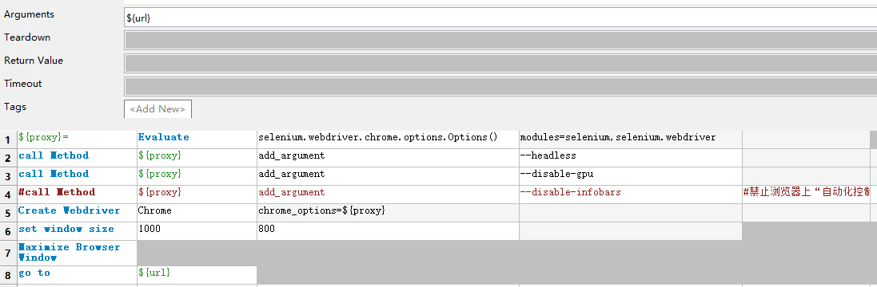Click the --disable-infobars cell
Image resolution: width=877 pixels, height=287 pixels.
(x=631, y=195)
